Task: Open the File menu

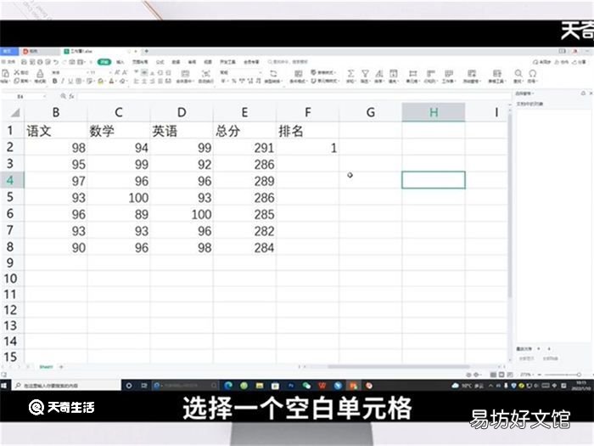Action: coord(8,62)
